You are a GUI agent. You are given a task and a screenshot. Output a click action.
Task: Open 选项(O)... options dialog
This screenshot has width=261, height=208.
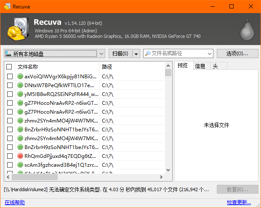pos(237,53)
